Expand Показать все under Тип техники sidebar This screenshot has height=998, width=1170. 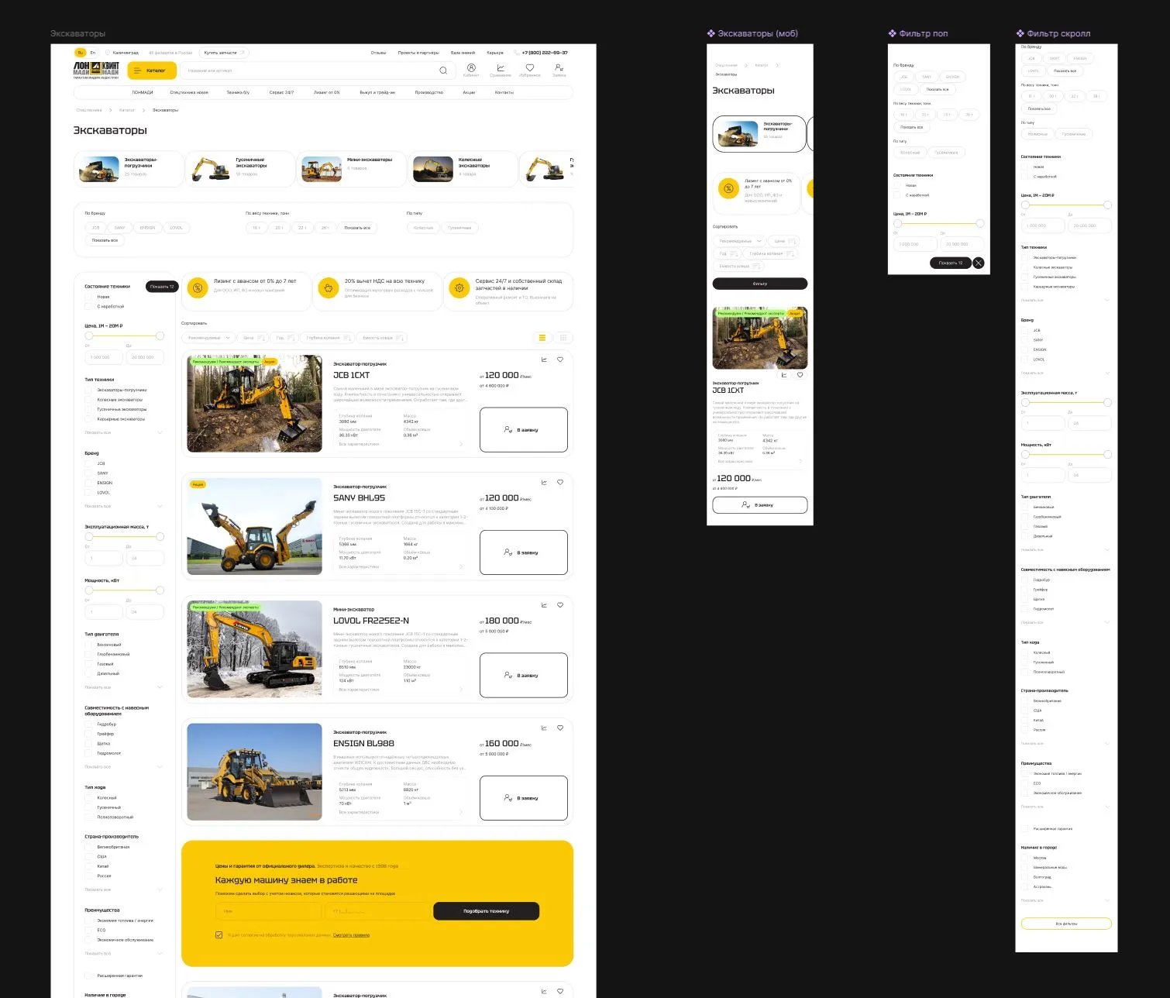pos(124,432)
